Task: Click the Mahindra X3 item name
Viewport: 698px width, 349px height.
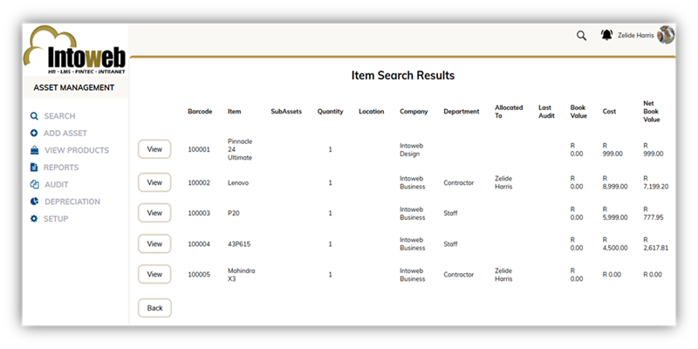Action: pyautogui.click(x=242, y=275)
